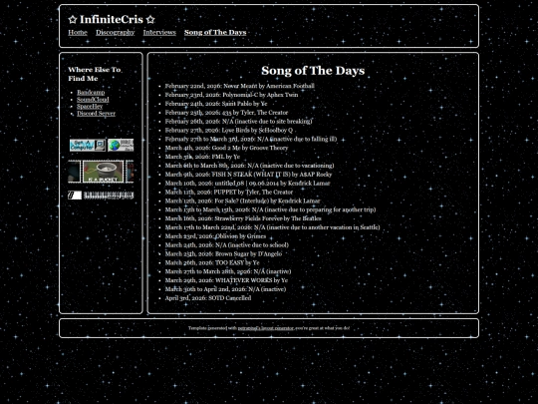Click the globe web badge
Image resolution: width=538 pixels, height=404 pixels.
point(121,145)
